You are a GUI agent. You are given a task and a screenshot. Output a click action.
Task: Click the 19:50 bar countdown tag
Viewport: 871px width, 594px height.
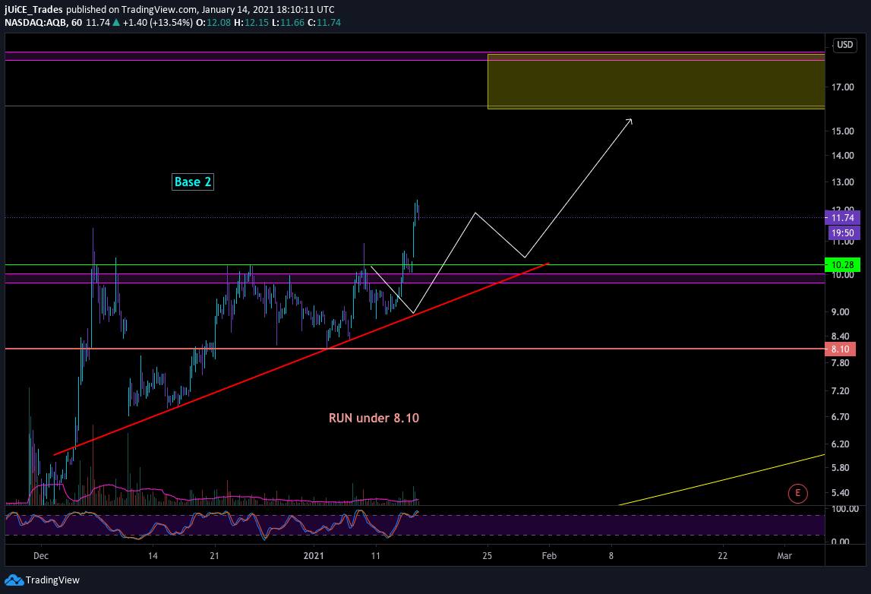pos(842,233)
